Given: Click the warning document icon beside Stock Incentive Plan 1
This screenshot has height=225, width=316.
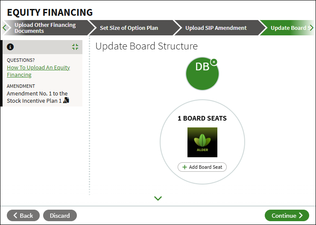Looking at the screenshot, I should point(66,100).
